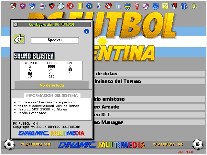This screenshot has height=155, width=207.
Task: Select the 'del Torneo' main menu entry
Action: [x=149, y=81]
